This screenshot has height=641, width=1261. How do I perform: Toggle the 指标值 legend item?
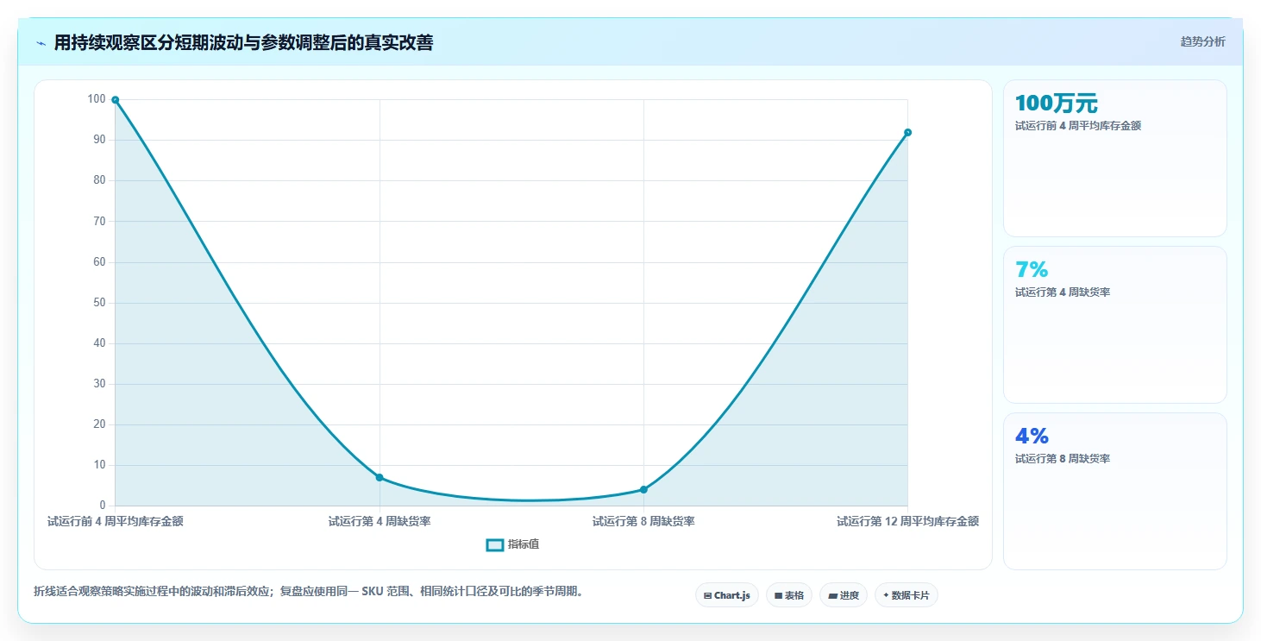pyautogui.click(x=513, y=544)
